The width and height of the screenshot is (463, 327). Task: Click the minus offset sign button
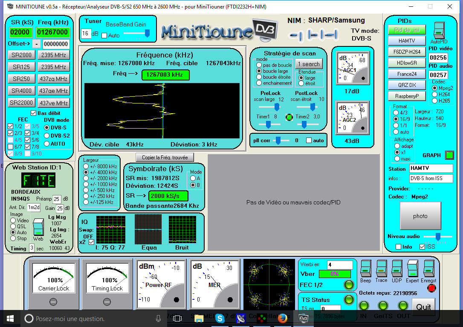pos(36,44)
